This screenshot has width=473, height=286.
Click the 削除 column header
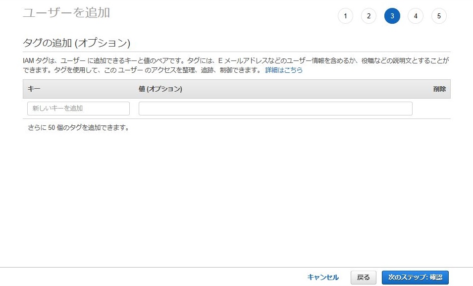[439, 89]
